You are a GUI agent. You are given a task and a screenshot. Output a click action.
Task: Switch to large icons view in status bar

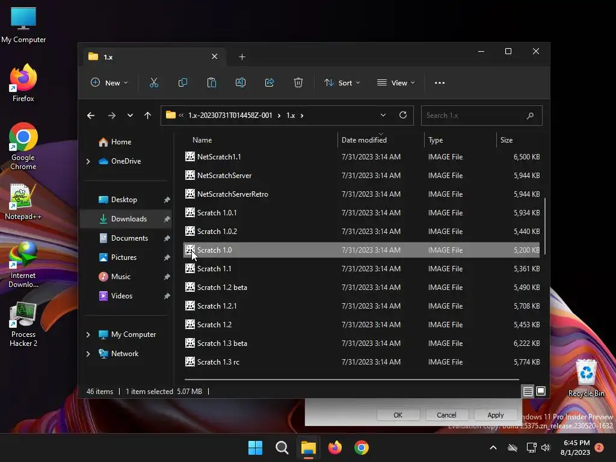(x=541, y=391)
